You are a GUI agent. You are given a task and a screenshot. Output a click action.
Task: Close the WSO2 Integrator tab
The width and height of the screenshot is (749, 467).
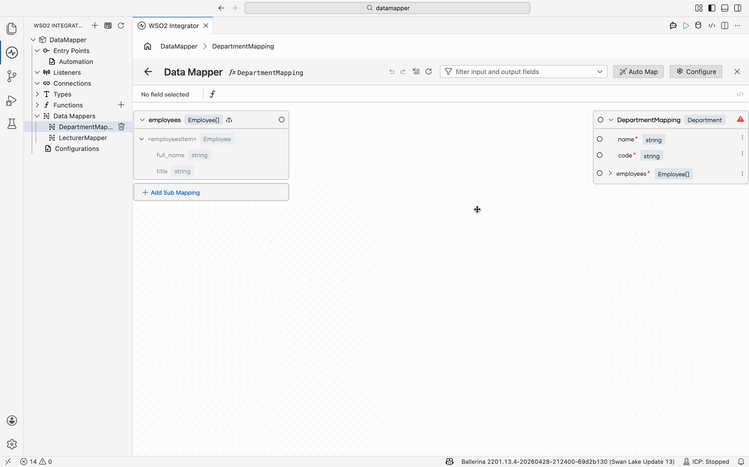(206, 26)
